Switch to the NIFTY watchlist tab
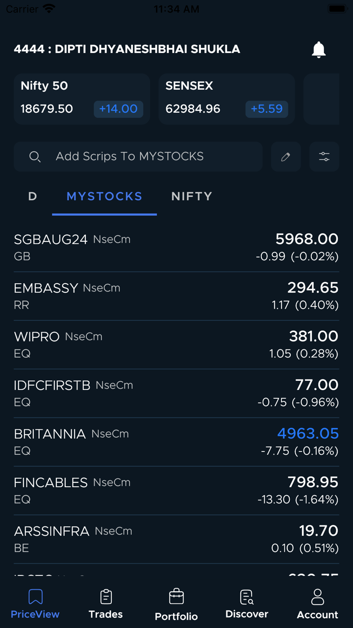353x628 pixels. point(192,196)
